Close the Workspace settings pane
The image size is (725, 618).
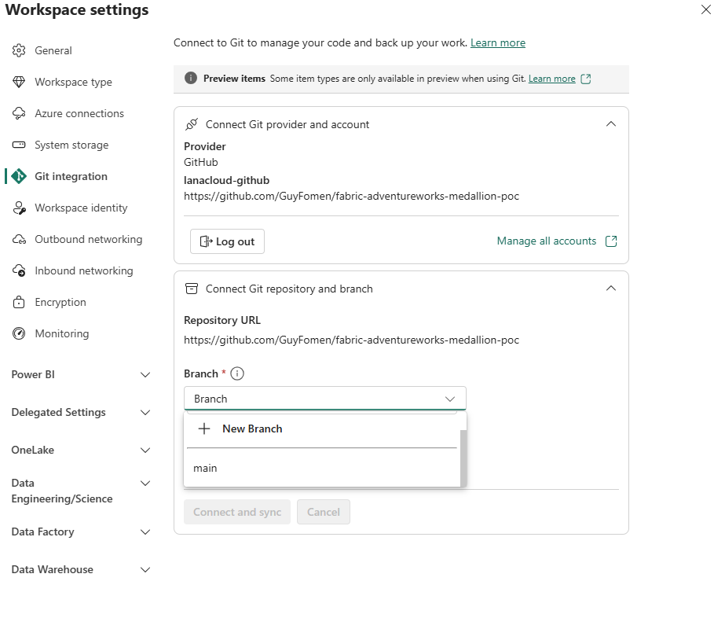pyautogui.click(x=705, y=9)
